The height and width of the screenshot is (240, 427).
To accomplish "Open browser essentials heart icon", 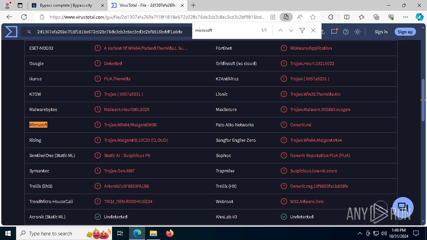I will click(x=391, y=17).
